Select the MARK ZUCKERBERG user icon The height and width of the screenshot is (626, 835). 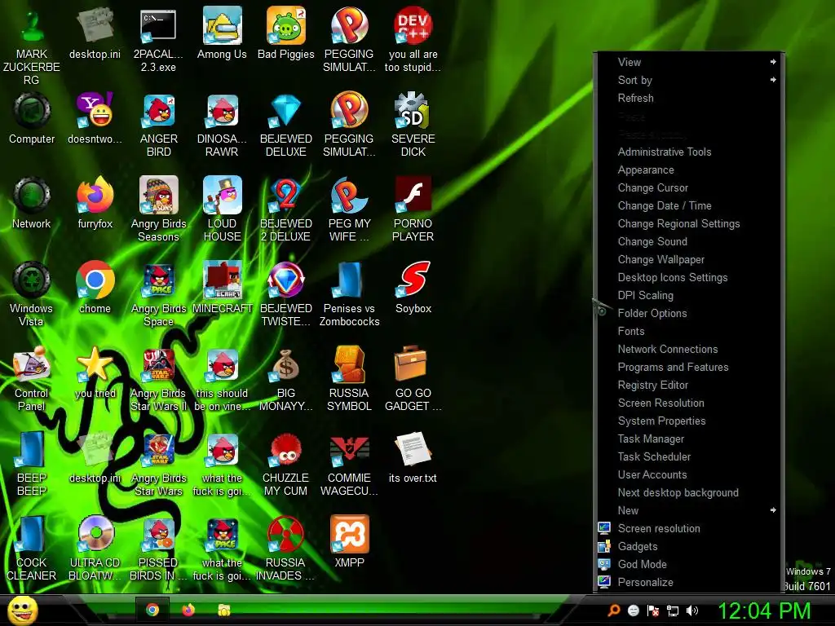[x=32, y=46]
